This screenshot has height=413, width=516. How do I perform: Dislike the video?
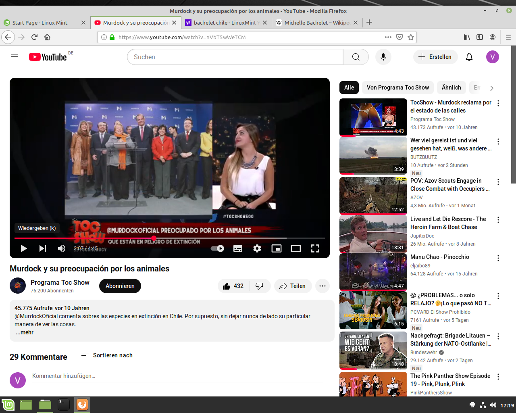260,286
